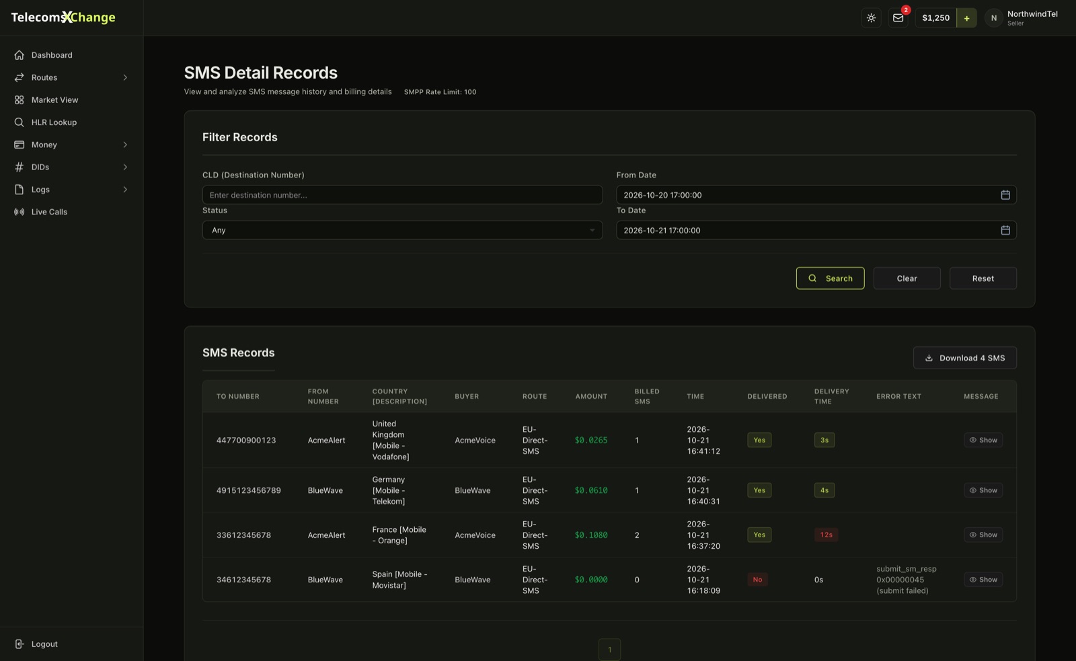Download 4 SMS records
The width and height of the screenshot is (1076, 661).
pos(964,358)
